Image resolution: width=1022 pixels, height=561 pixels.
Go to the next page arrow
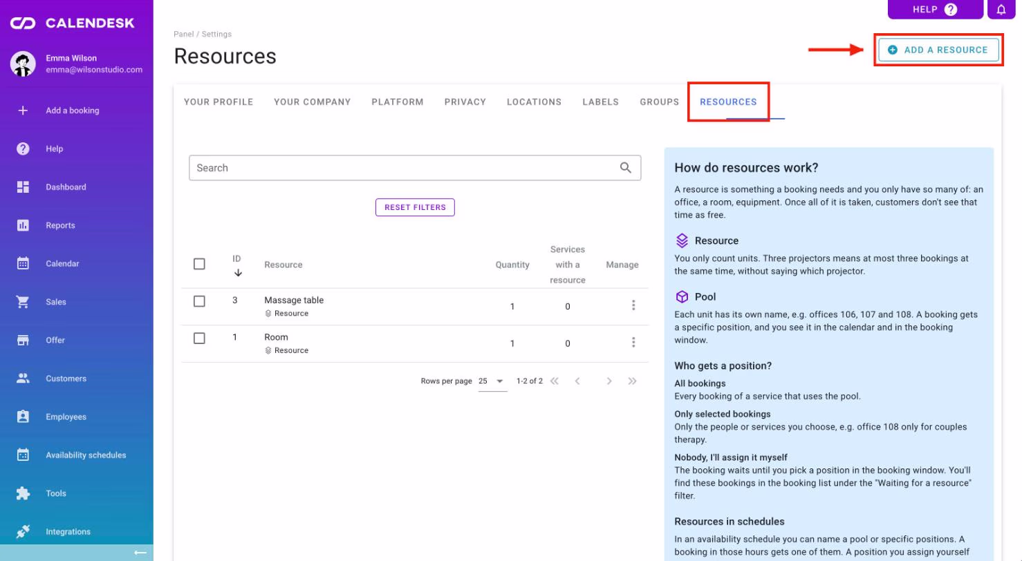coord(609,381)
